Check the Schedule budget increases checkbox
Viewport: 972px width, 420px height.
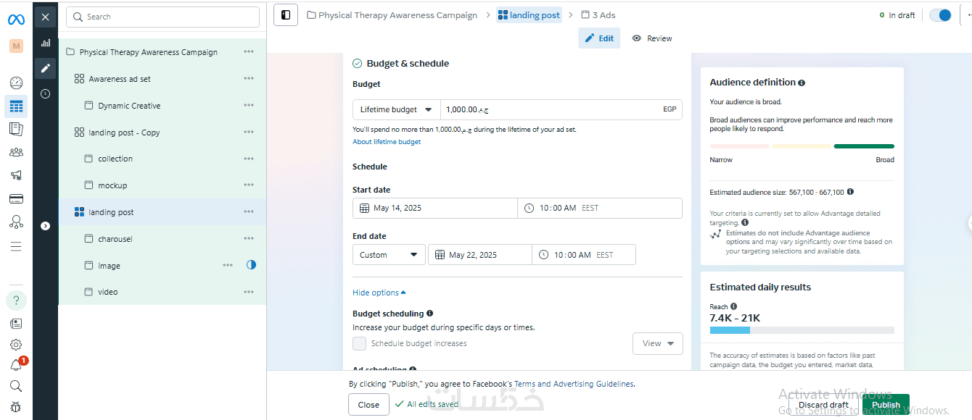click(x=359, y=343)
